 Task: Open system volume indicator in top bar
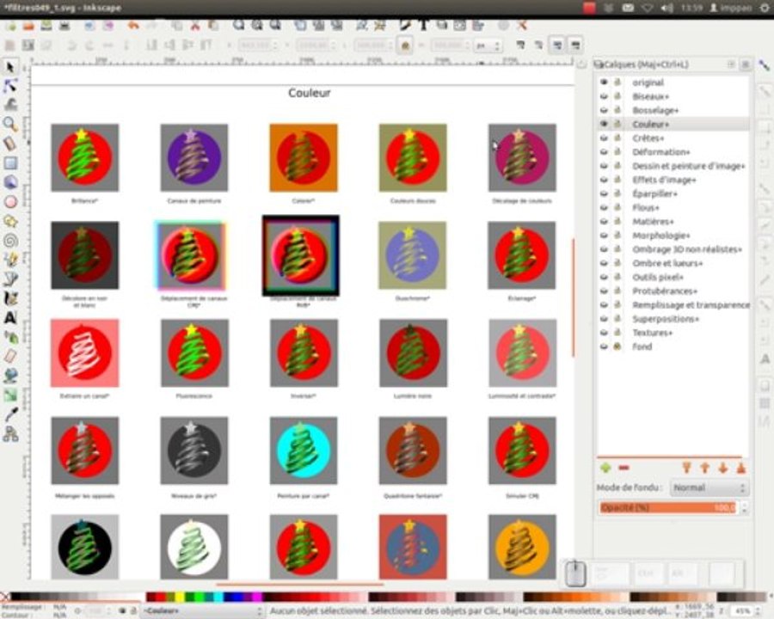pyautogui.click(x=666, y=8)
